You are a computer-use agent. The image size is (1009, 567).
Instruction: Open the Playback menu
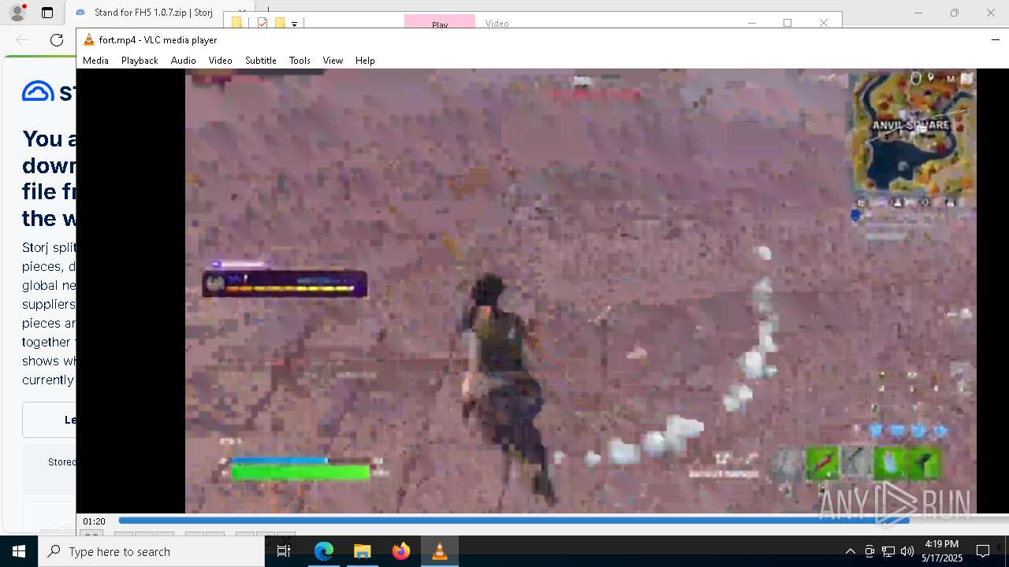(x=140, y=61)
